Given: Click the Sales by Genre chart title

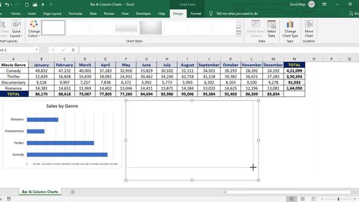Looking at the screenshot, I should (62, 106).
